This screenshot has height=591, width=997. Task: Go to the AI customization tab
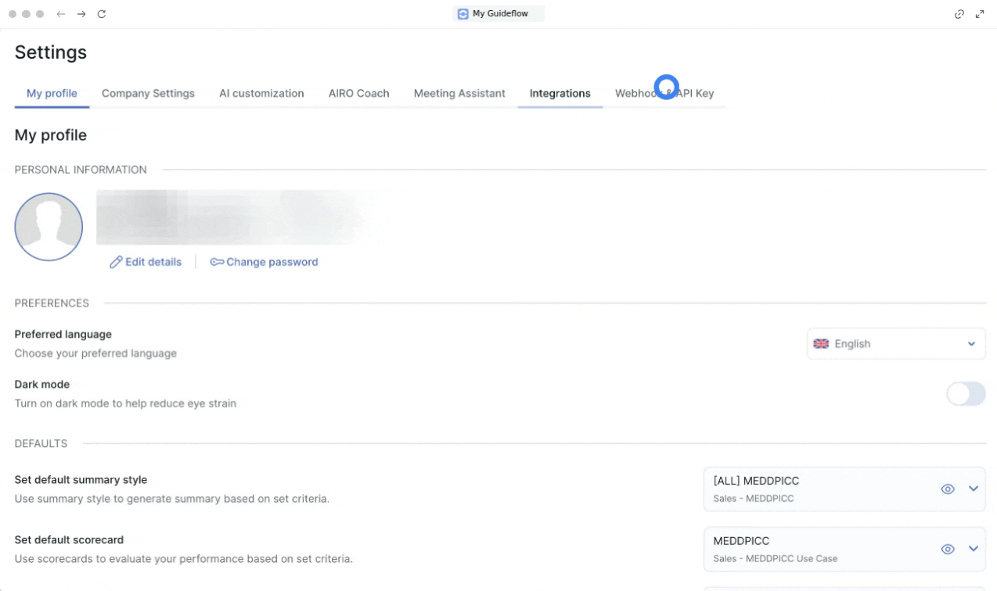pos(261,93)
